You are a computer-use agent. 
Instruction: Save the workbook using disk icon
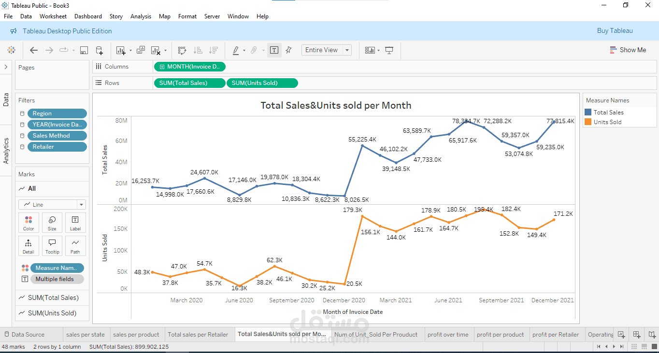tap(84, 50)
